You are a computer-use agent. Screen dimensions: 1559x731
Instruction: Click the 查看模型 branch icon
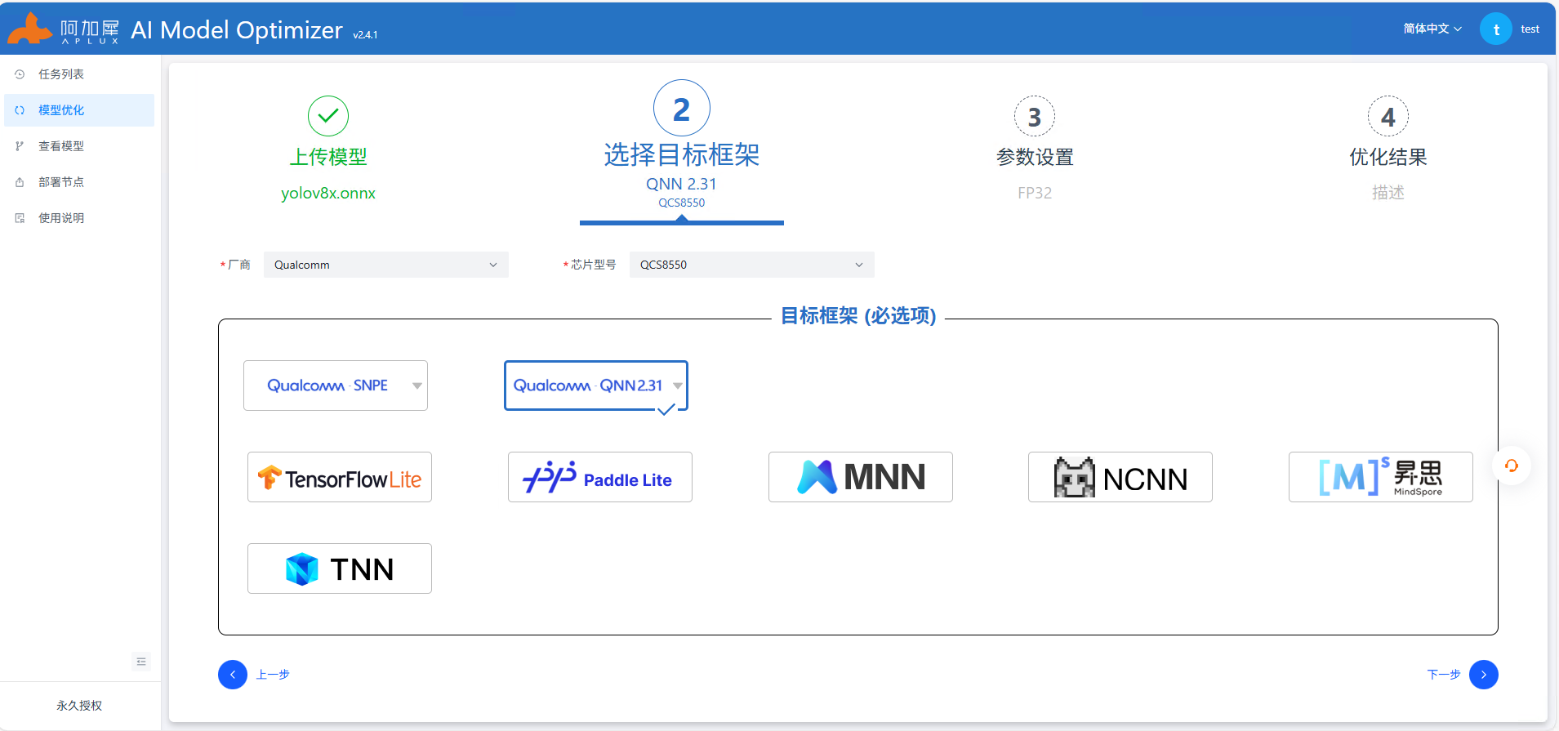pos(20,146)
